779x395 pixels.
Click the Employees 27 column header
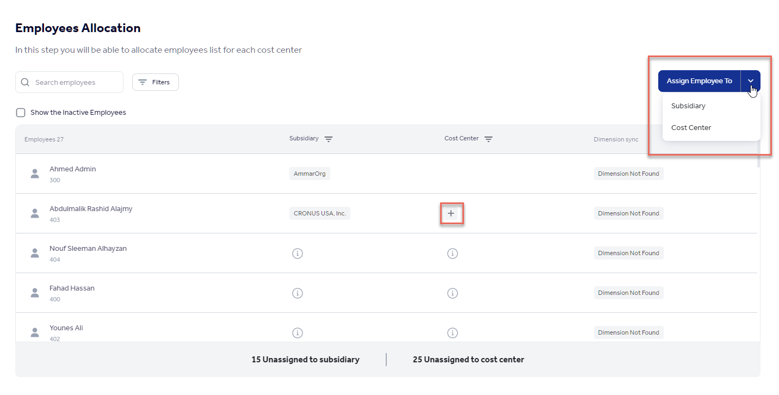point(44,139)
